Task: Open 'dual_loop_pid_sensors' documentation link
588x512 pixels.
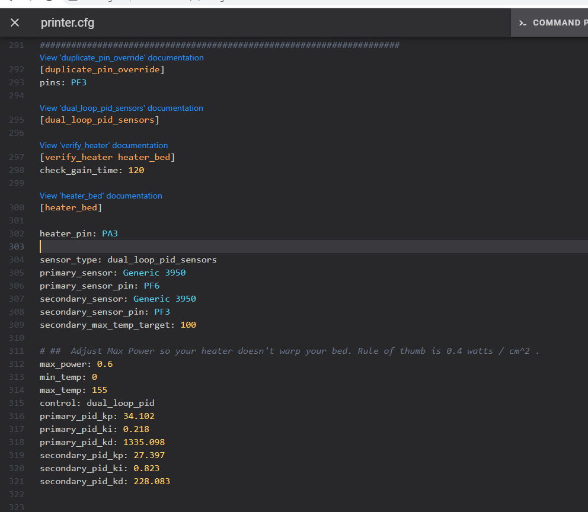Action: click(121, 108)
